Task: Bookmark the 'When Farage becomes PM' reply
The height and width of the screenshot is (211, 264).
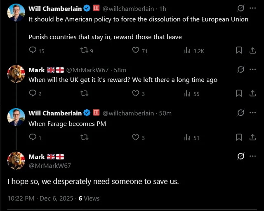Action: (x=239, y=137)
